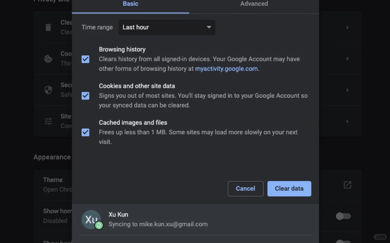
Task: Open the Time range dropdown
Action: (x=167, y=27)
